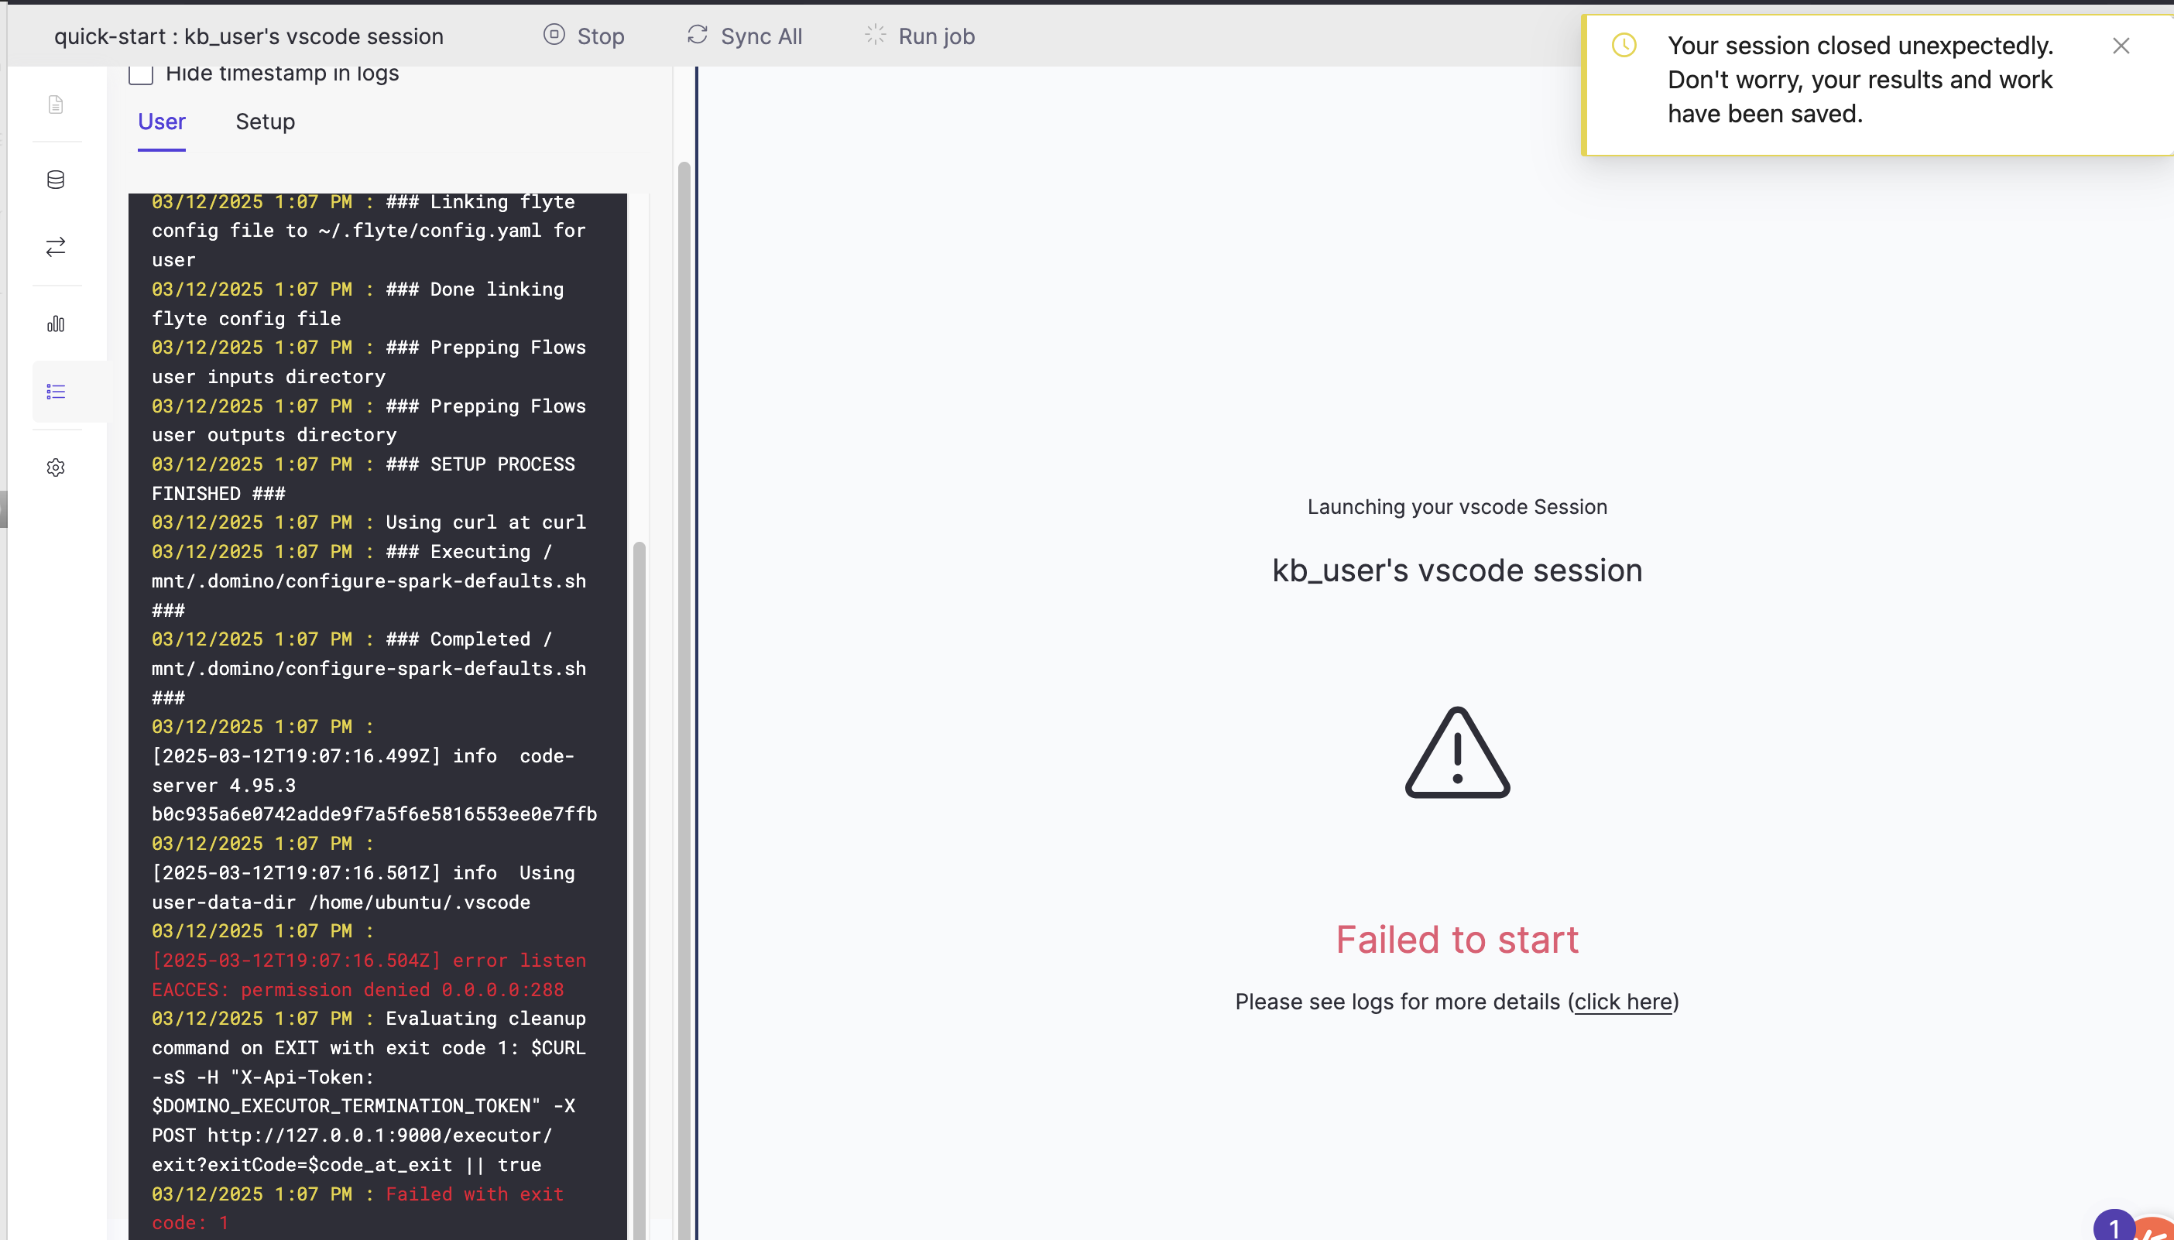Switch to the Setup logs tab
The height and width of the screenshot is (1240, 2174).
pos(265,122)
